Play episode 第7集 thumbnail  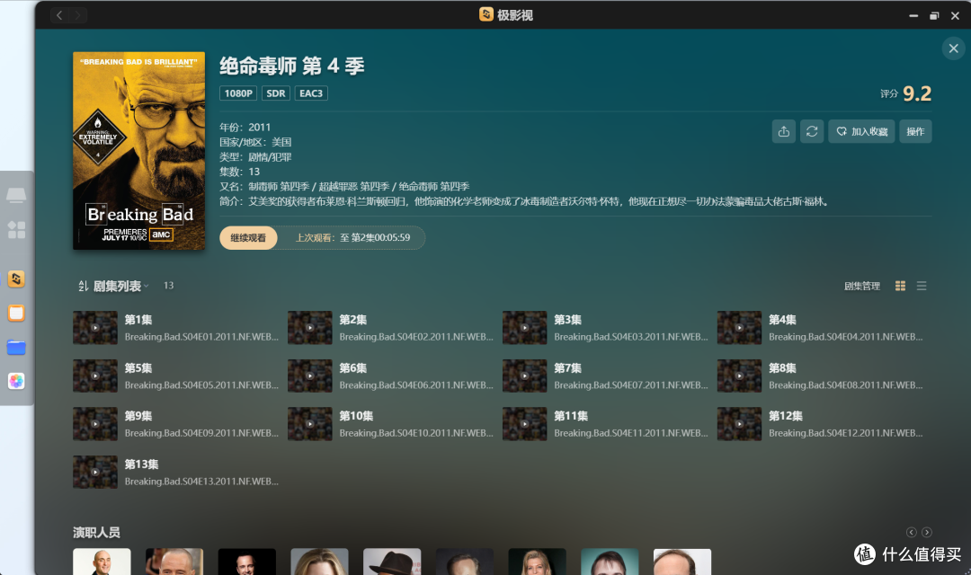tap(524, 376)
